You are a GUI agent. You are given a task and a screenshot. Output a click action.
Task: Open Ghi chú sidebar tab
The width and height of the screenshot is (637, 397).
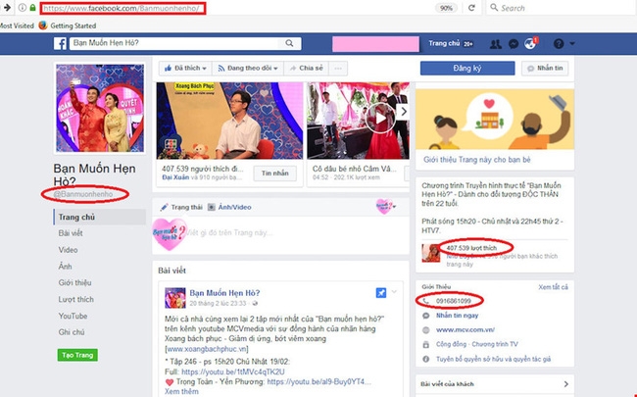(72, 332)
